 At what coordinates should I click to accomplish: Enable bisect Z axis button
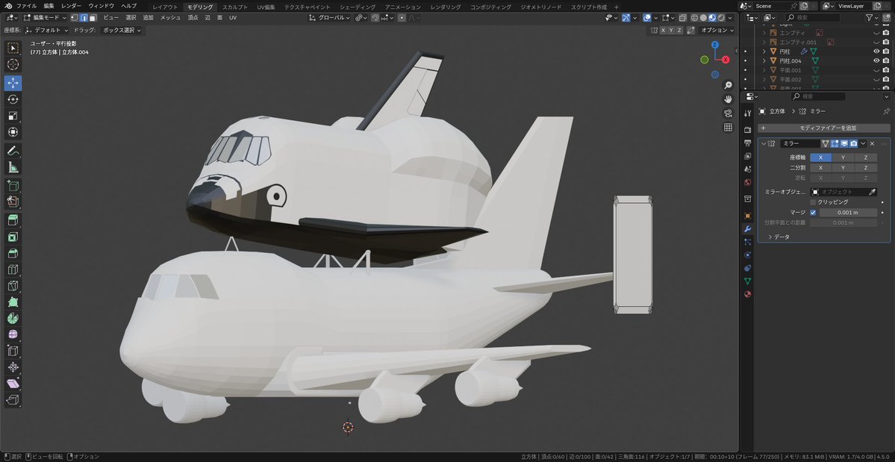[x=865, y=168]
